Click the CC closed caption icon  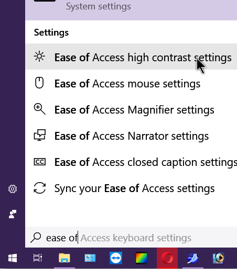[40, 162]
